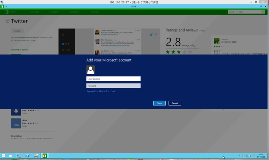Viewport: 269px width, 160px height.
Task: Click the Password input field
Action: (113, 86)
